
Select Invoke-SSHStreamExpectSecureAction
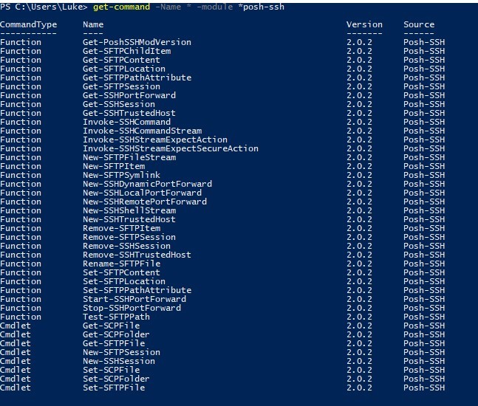(171, 148)
